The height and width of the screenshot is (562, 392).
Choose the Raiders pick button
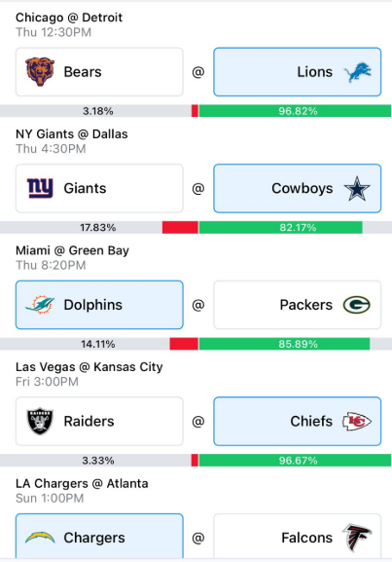click(x=99, y=421)
